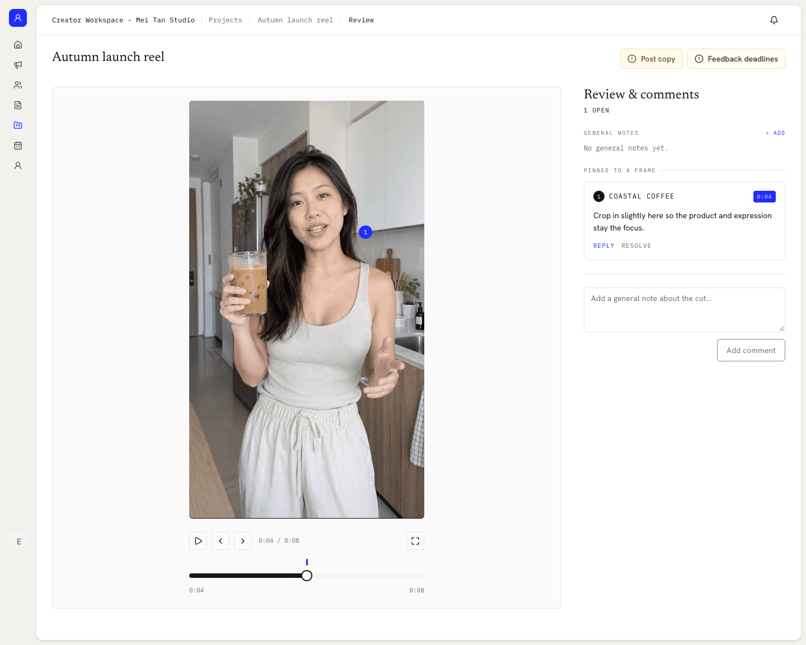Screen dimensions: 806x645
Task: Click the number 1 badge in comment card
Action: (599, 196)
